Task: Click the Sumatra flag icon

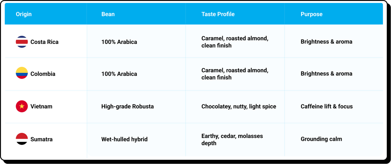Action: click(x=22, y=139)
